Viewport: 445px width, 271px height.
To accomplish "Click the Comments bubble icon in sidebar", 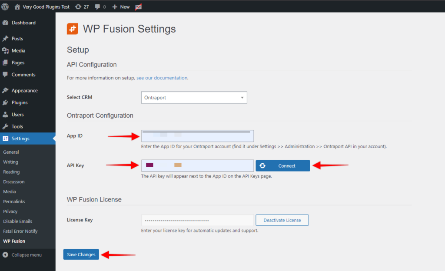I will coord(5,75).
